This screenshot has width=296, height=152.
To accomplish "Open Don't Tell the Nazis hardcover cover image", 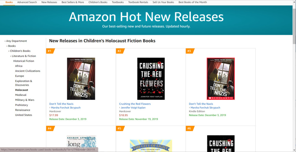I will [x=81, y=79].
